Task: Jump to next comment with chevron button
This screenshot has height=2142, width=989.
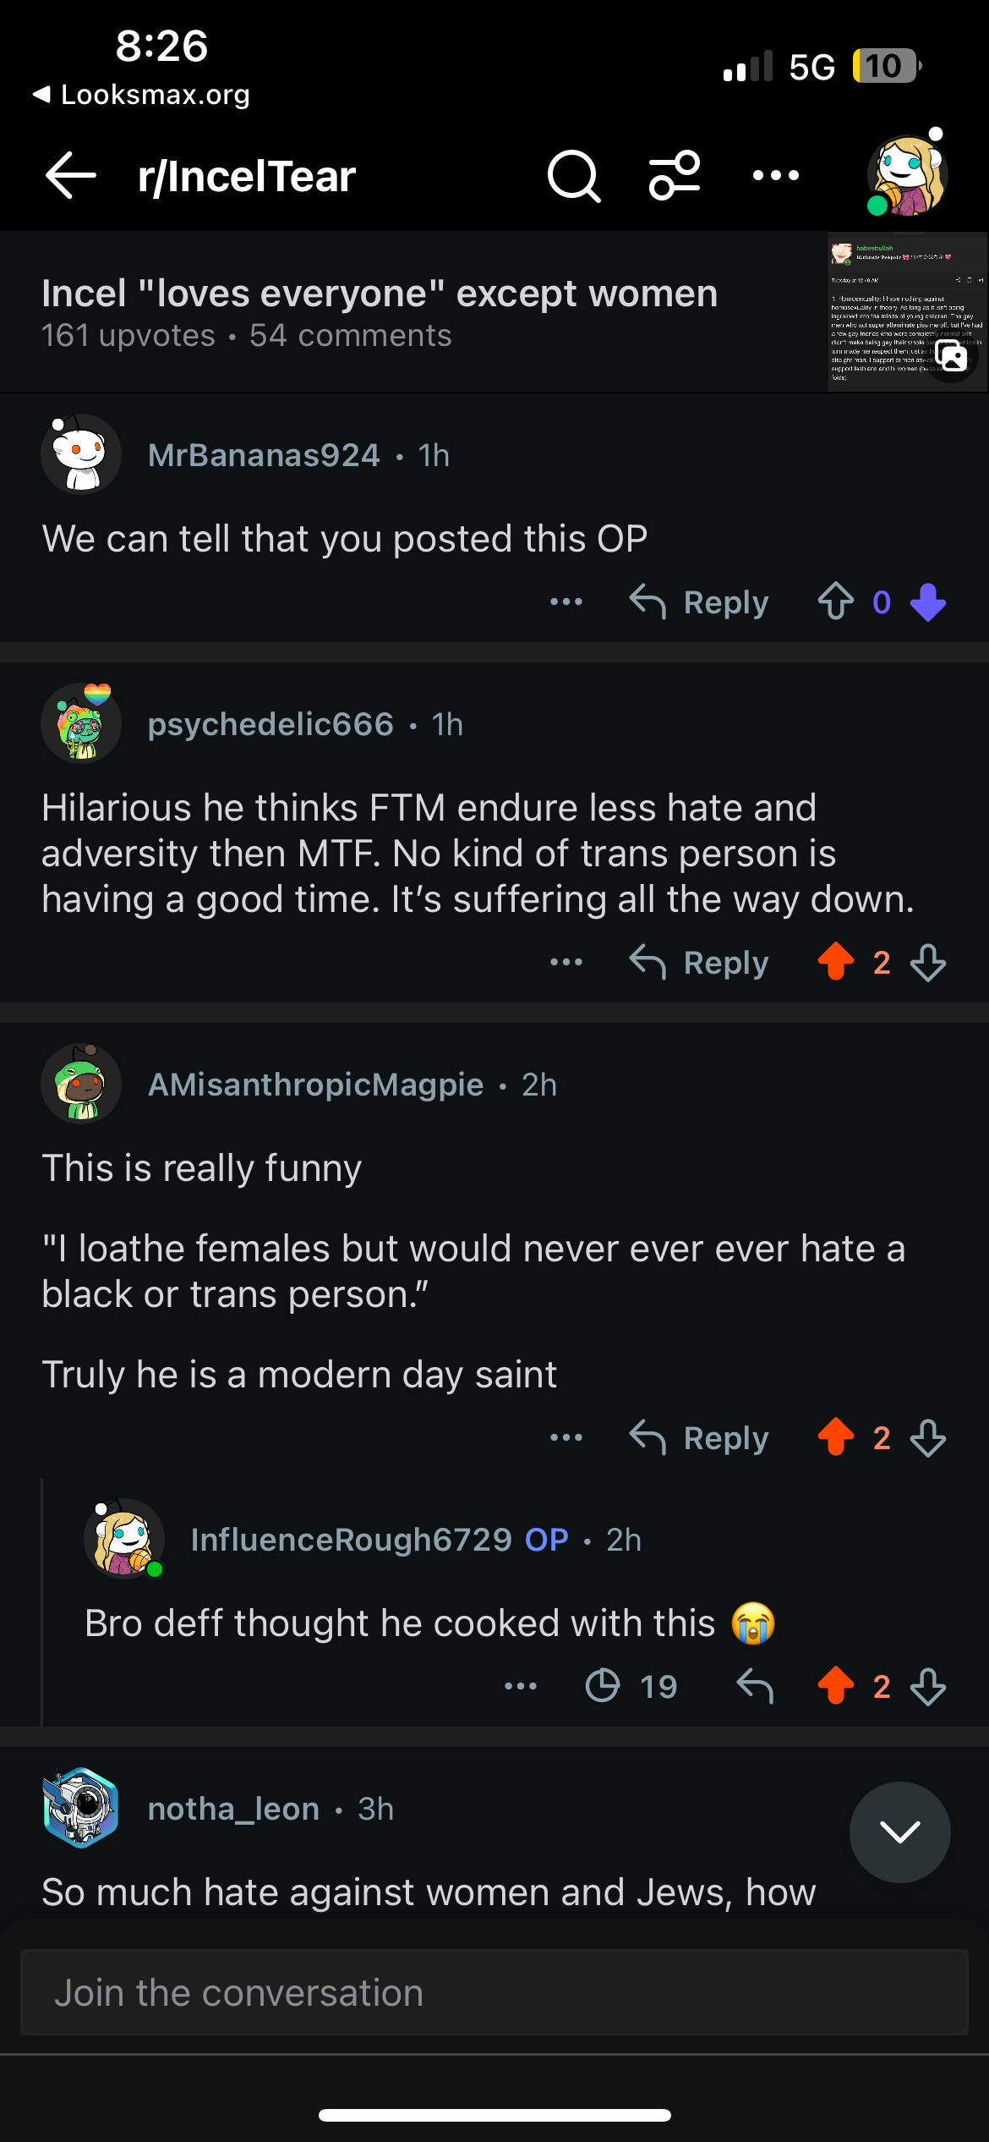Action: 899,1832
